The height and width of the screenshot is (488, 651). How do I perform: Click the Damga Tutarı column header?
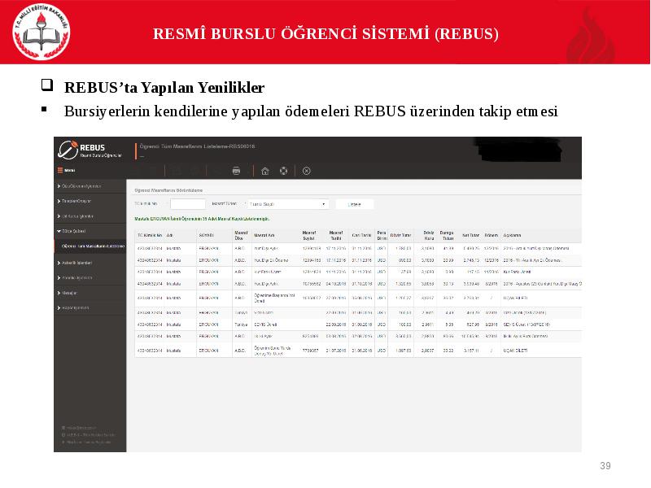[447, 235]
